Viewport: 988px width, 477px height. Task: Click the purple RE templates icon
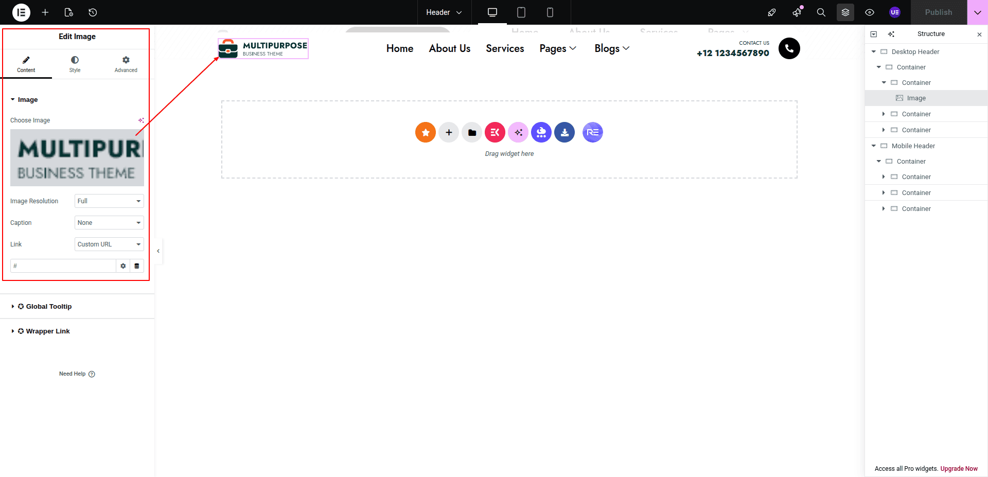(x=593, y=132)
